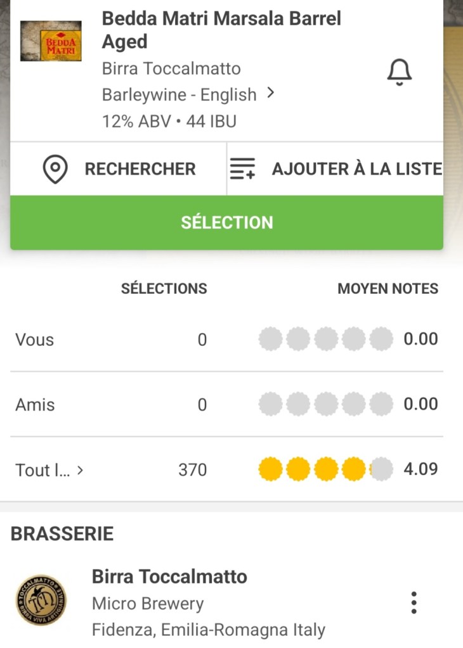Tap the 370 total selections count
The image size is (463, 648).
tap(193, 470)
